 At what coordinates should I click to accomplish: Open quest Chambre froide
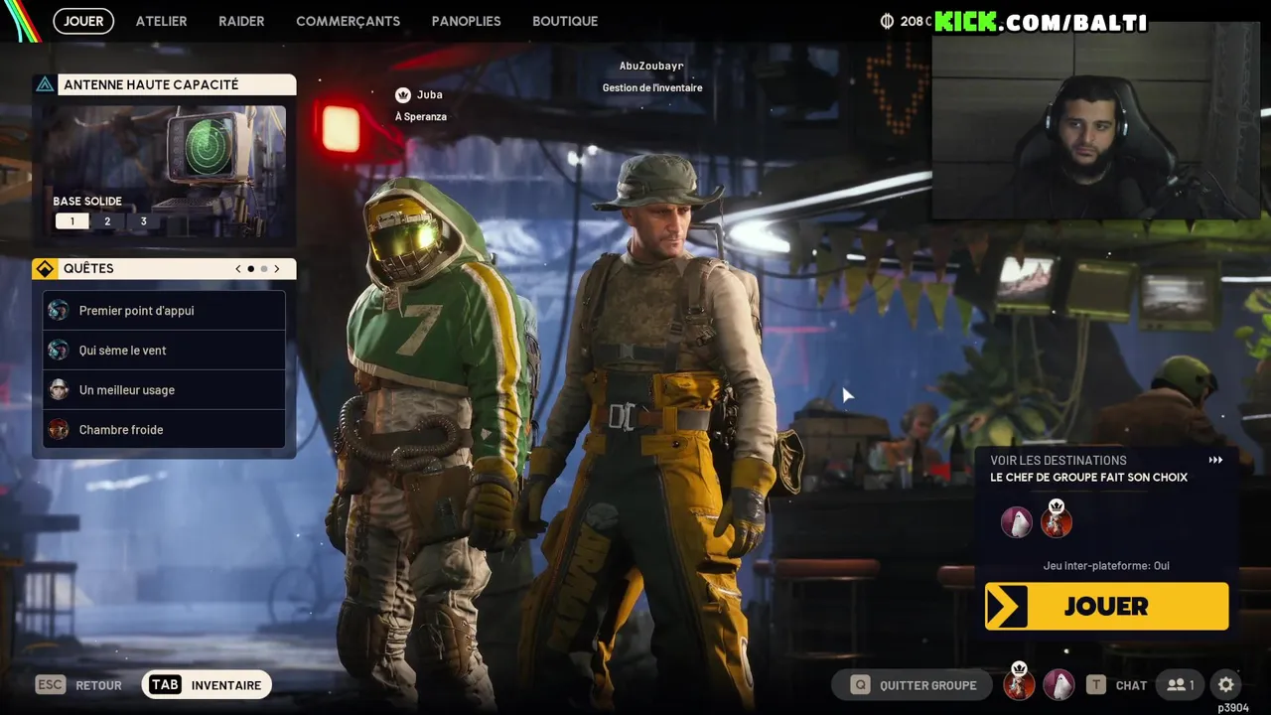tap(164, 430)
